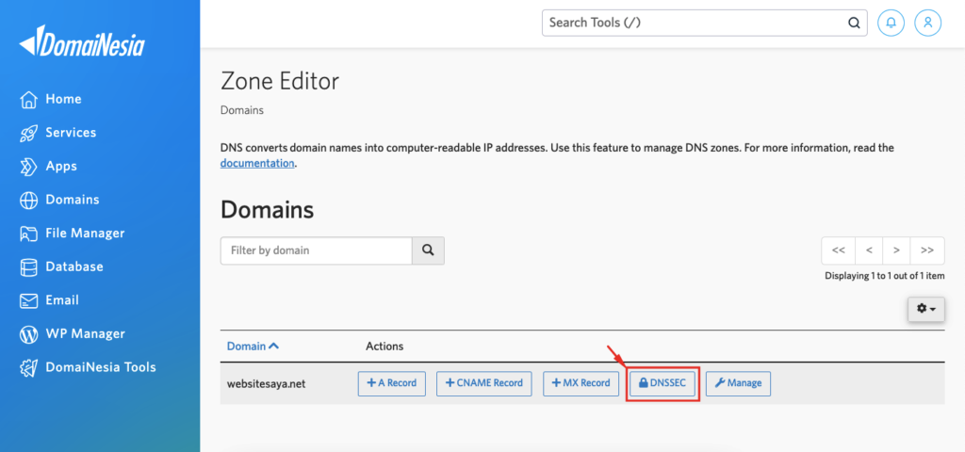This screenshot has width=965, height=452.
Task: Go to last page of results
Action: 927,250
